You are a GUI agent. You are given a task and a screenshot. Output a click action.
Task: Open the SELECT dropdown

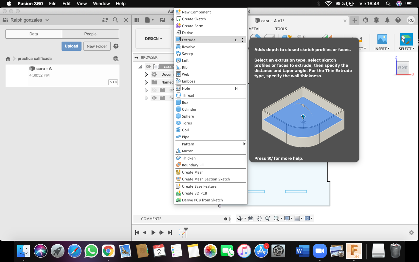(x=407, y=49)
